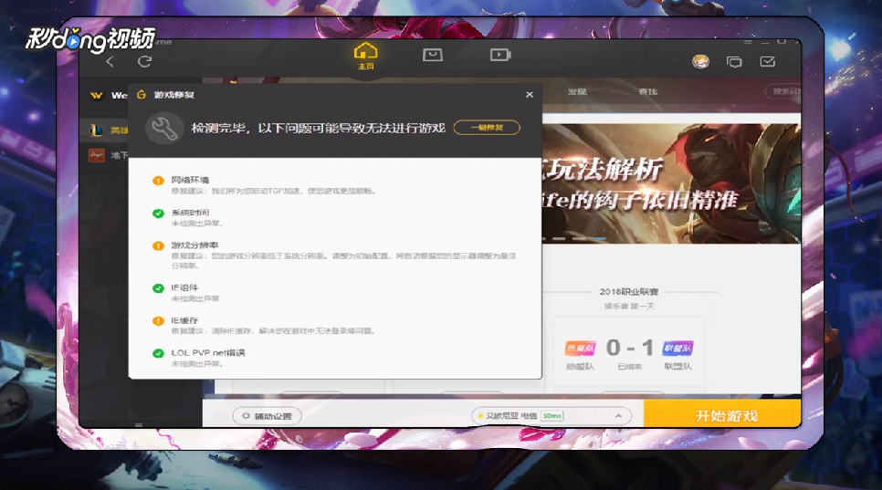Open the 辅助设置 settings button
Screen dimensions: 882x490
(268, 416)
